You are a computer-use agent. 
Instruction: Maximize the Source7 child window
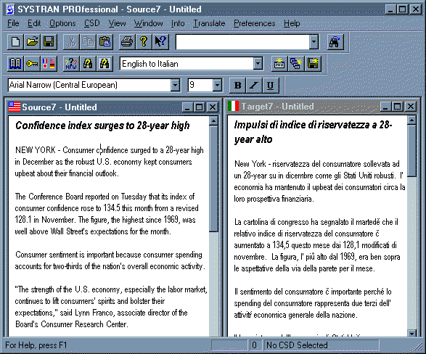(x=199, y=107)
